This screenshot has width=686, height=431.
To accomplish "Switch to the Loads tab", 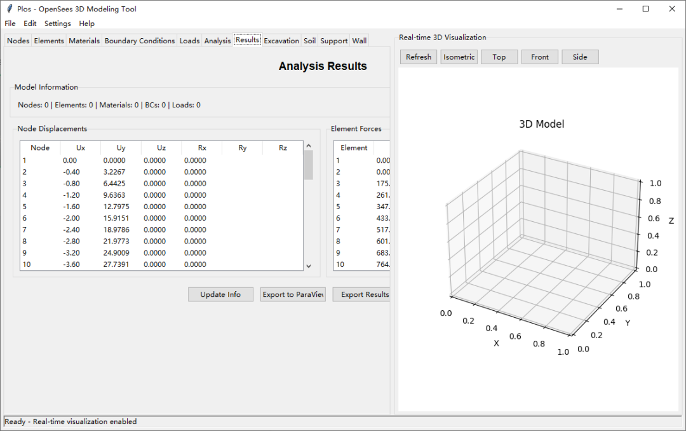I will tap(189, 41).
